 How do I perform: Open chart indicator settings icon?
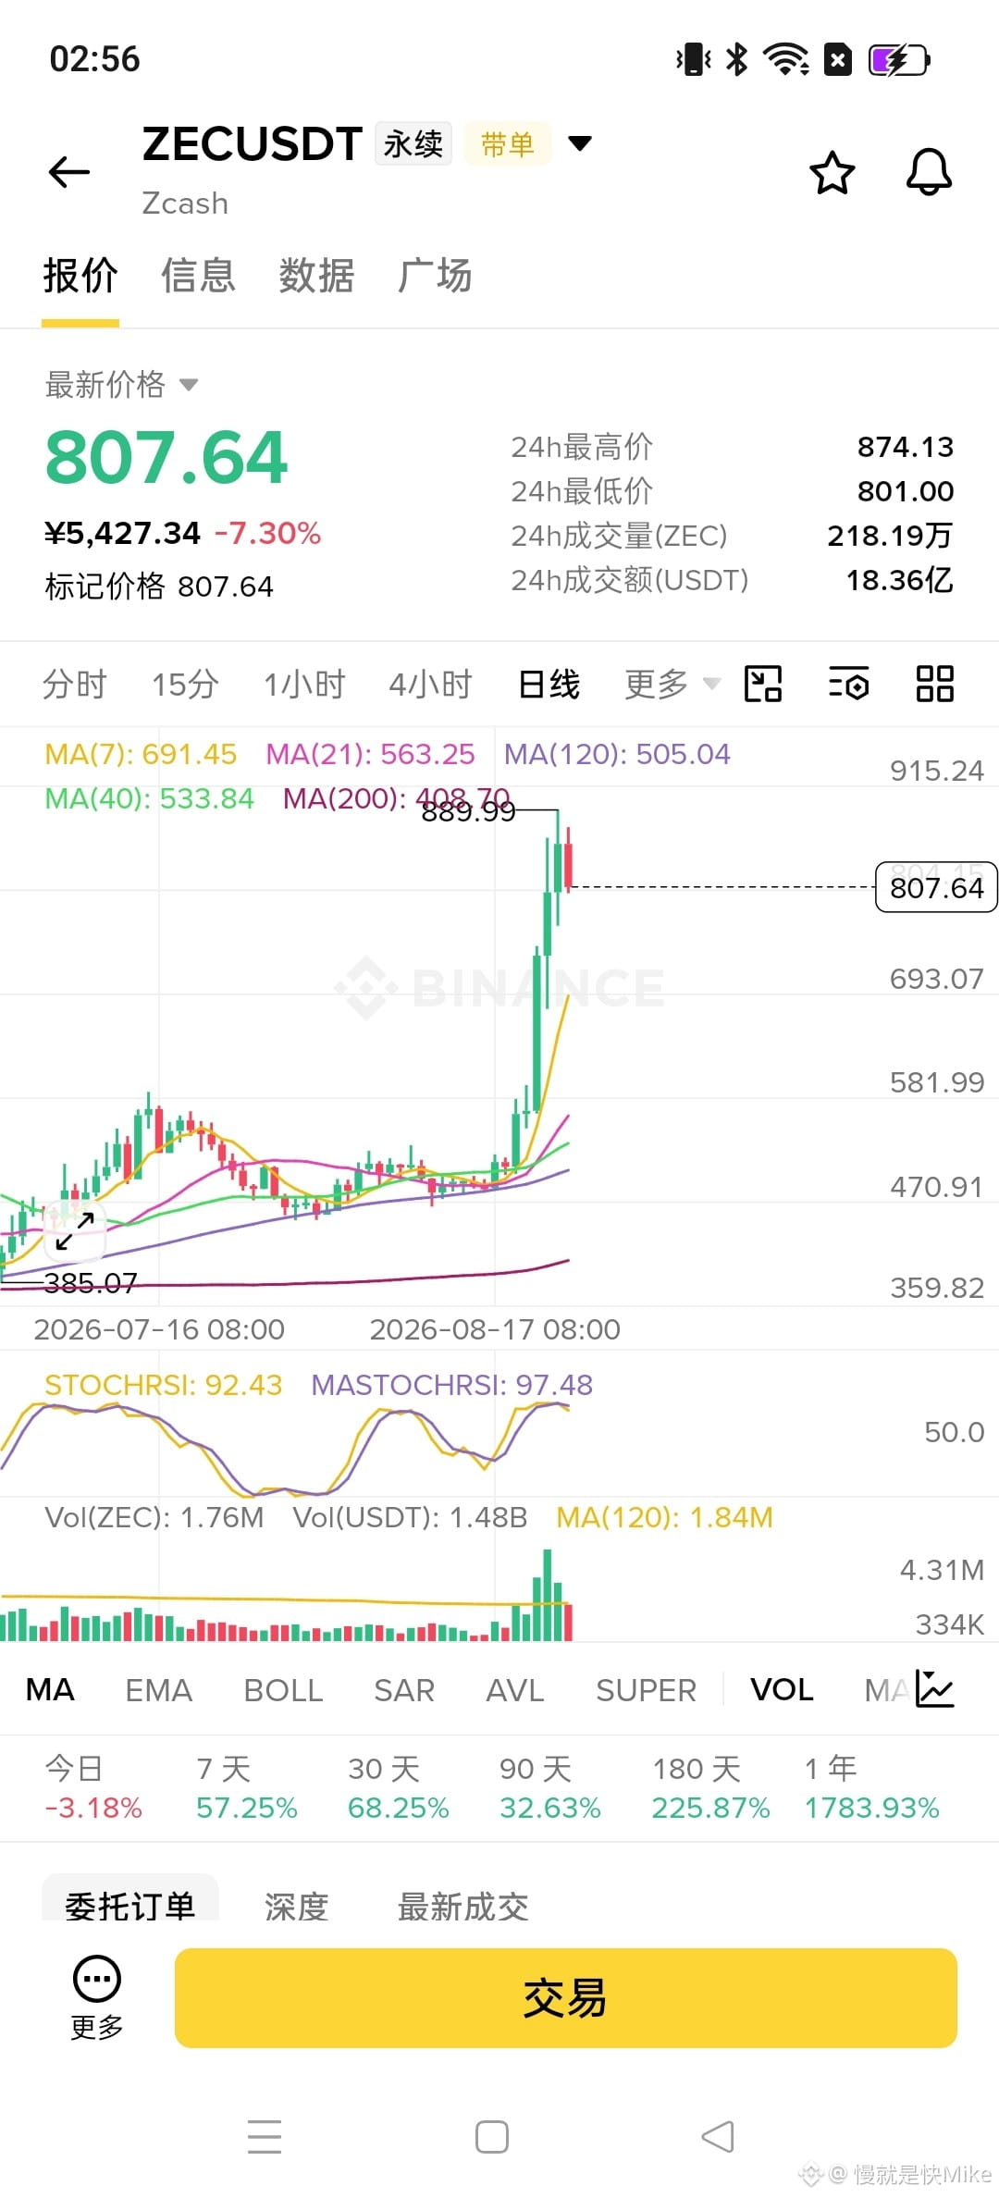pyautogui.click(x=848, y=685)
